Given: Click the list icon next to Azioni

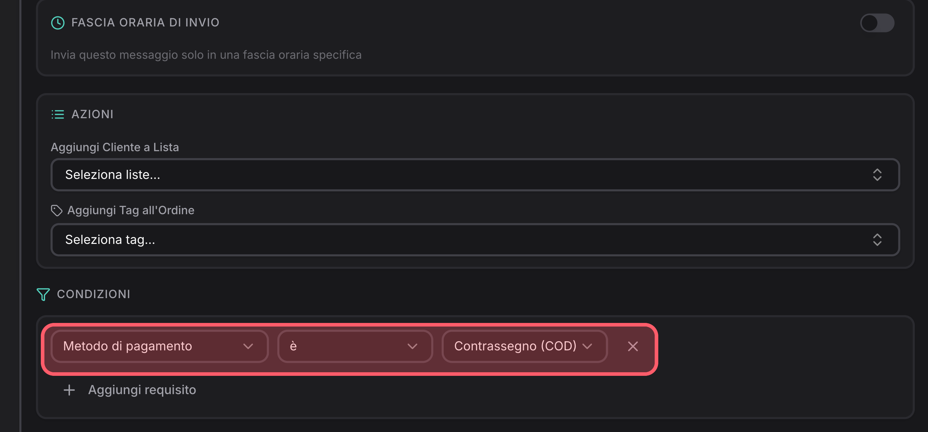Looking at the screenshot, I should coord(58,114).
